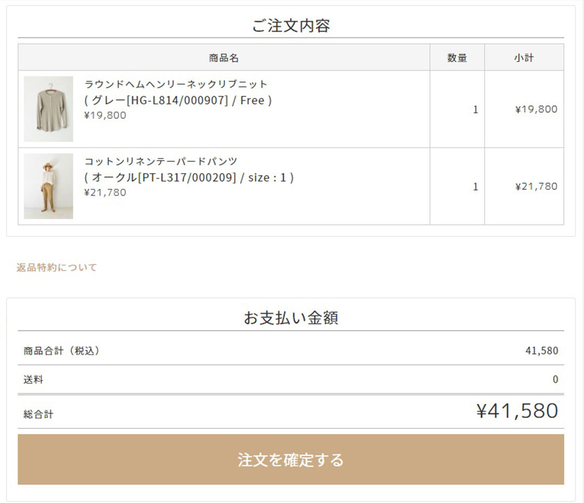
Task: Click the 商品合計（税込） label
Action: [62, 350]
